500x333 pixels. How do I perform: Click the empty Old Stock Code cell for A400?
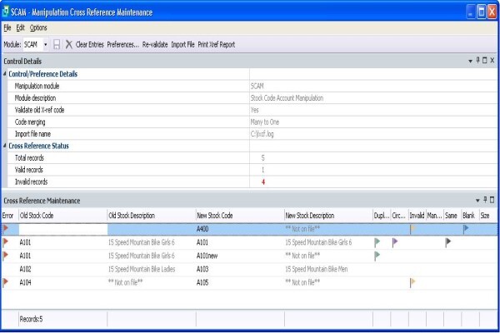point(63,229)
